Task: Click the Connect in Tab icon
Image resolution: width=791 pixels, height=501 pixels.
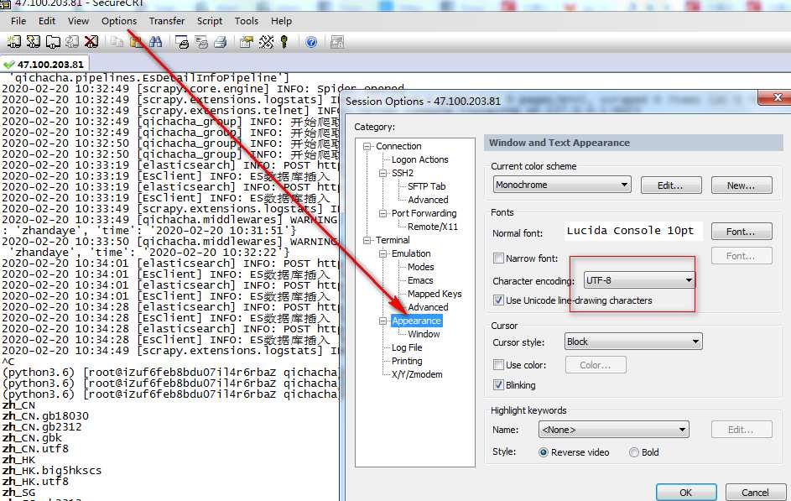Action: [53, 42]
